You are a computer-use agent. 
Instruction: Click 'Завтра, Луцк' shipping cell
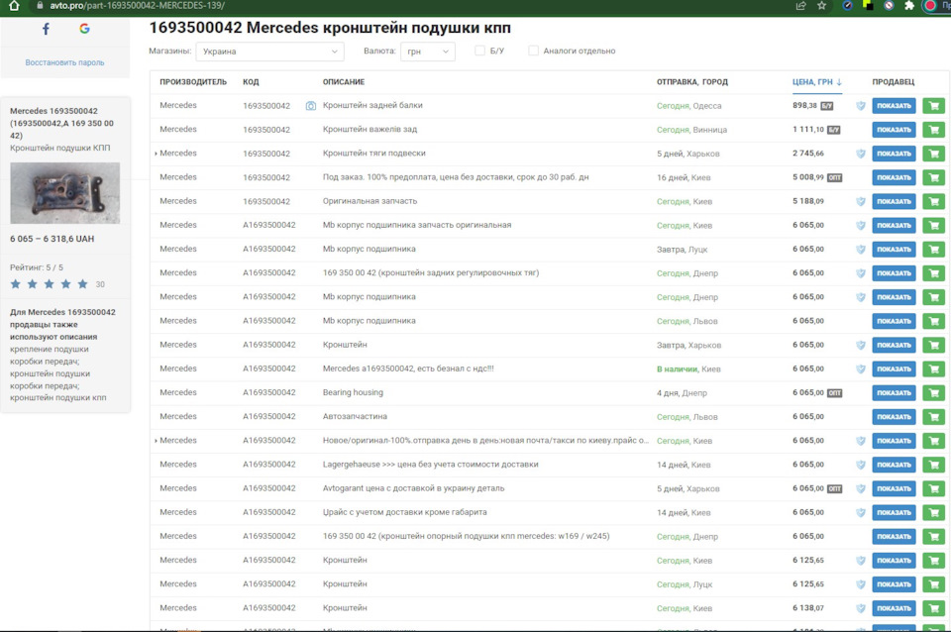click(682, 250)
